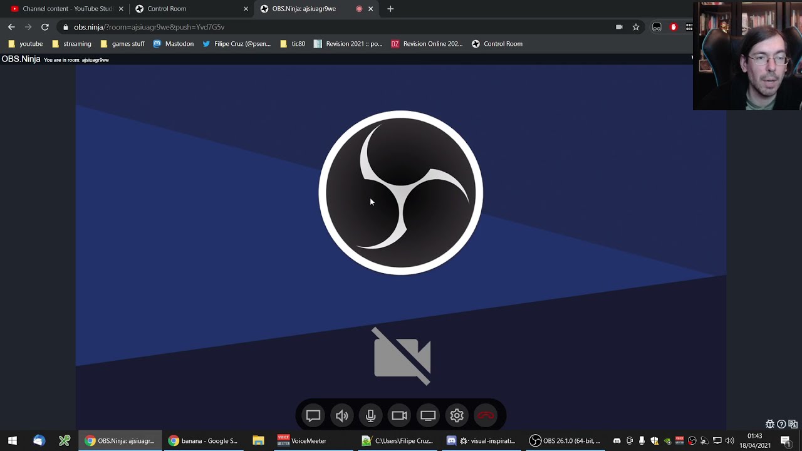The height and width of the screenshot is (451, 802).
Task: Toggle the camera on in control bar
Action: pyautogui.click(x=399, y=415)
